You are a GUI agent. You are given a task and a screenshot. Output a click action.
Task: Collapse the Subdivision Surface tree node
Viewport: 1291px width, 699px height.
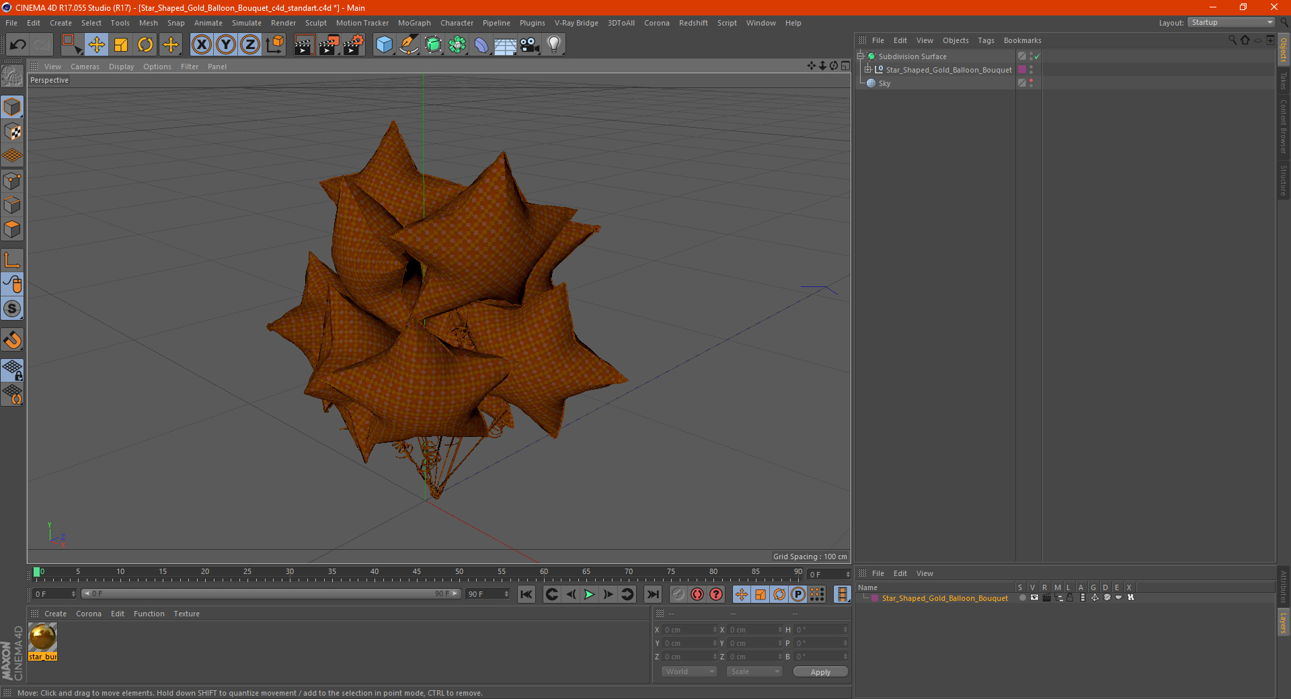pos(860,56)
